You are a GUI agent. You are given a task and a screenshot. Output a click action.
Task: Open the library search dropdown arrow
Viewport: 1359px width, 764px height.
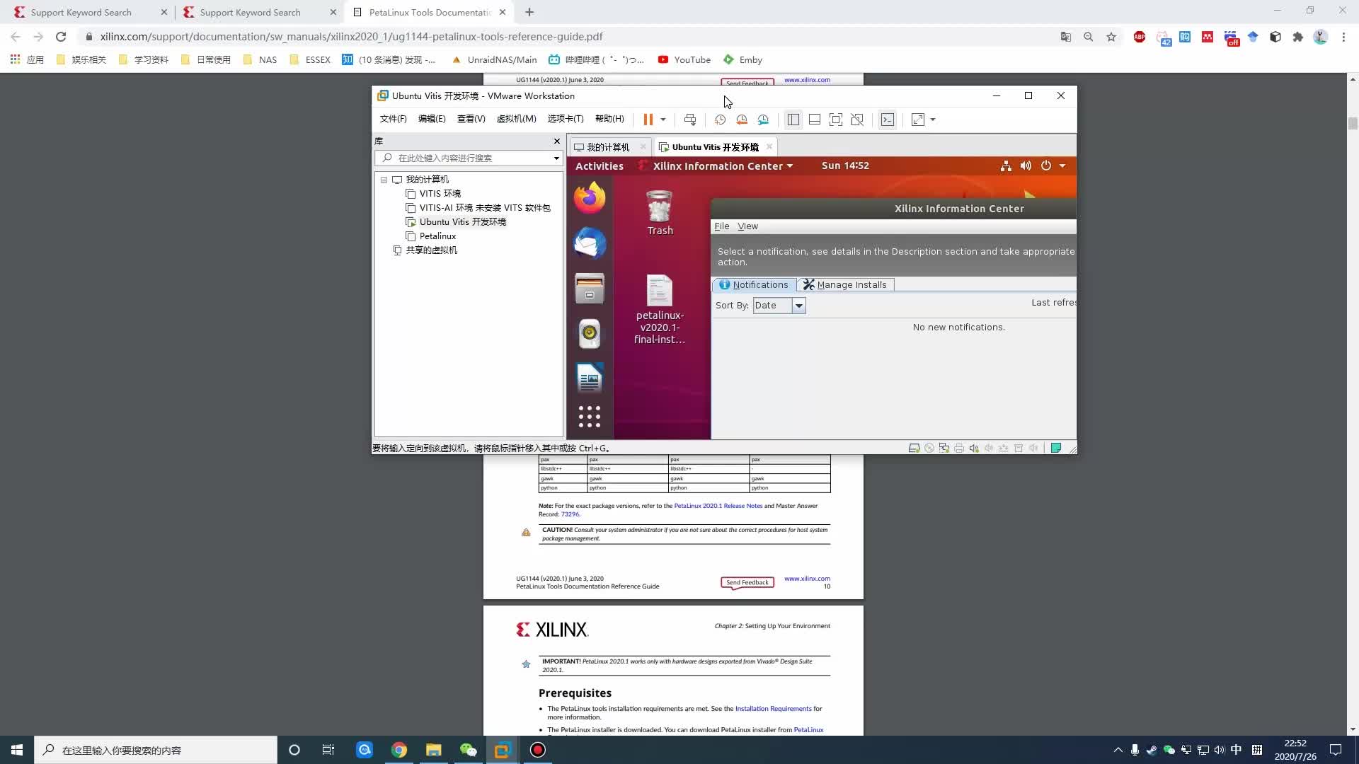[556, 158]
